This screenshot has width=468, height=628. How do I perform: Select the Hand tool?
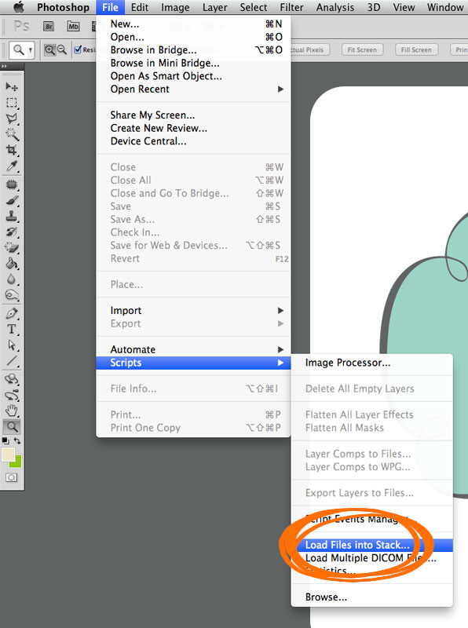[x=12, y=411]
